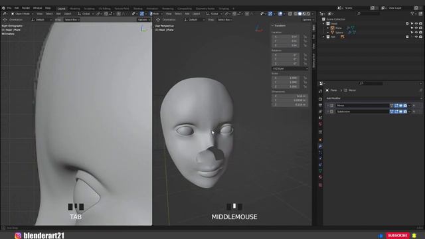Switch to the Shading workspace tab
Image resolution: width=425 pixels, height=239 pixels.
coord(137,9)
